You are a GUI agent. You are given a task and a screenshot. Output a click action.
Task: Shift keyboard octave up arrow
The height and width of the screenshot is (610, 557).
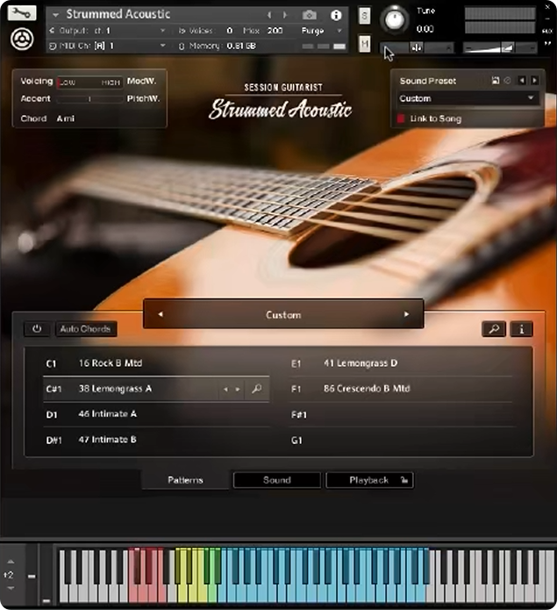tap(11, 562)
